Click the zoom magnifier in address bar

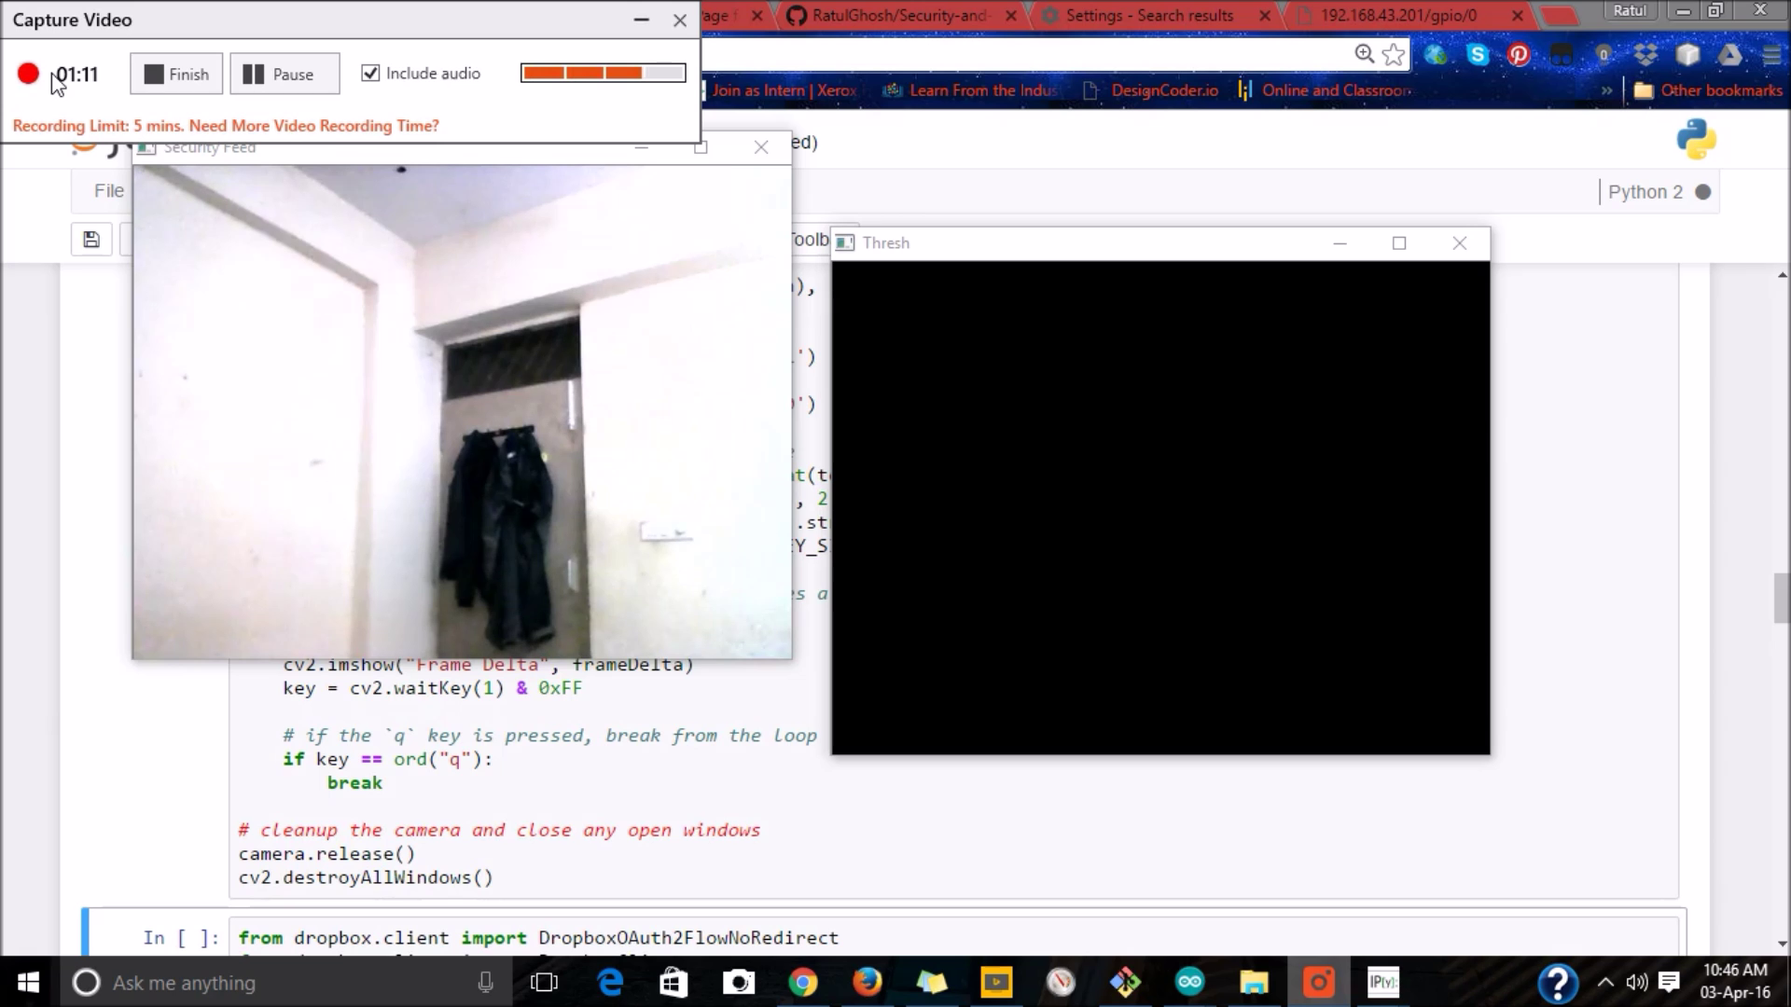coord(1364,54)
